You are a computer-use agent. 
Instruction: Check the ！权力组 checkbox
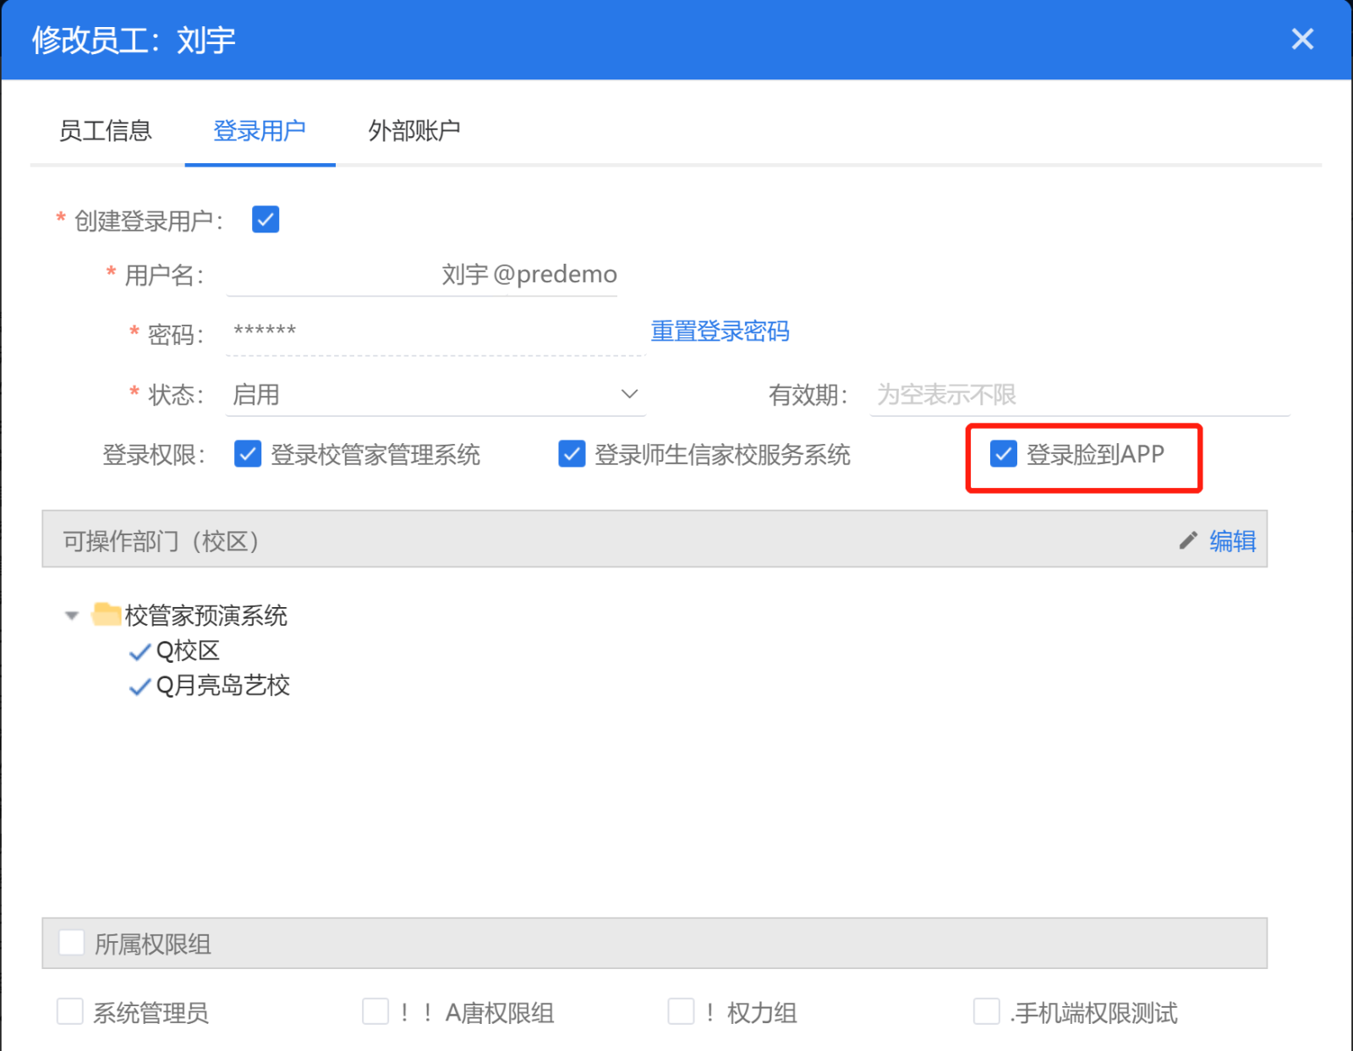(681, 1011)
